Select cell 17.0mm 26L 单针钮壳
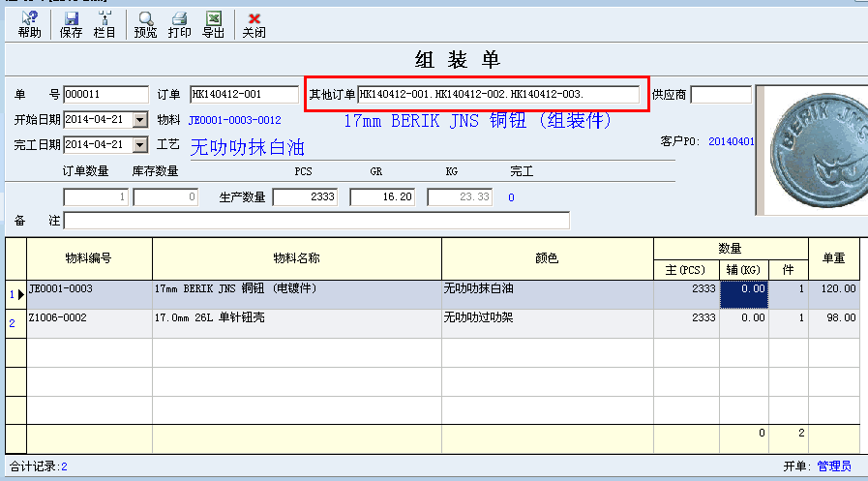Viewport: 868px width, 481px height. [x=297, y=324]
